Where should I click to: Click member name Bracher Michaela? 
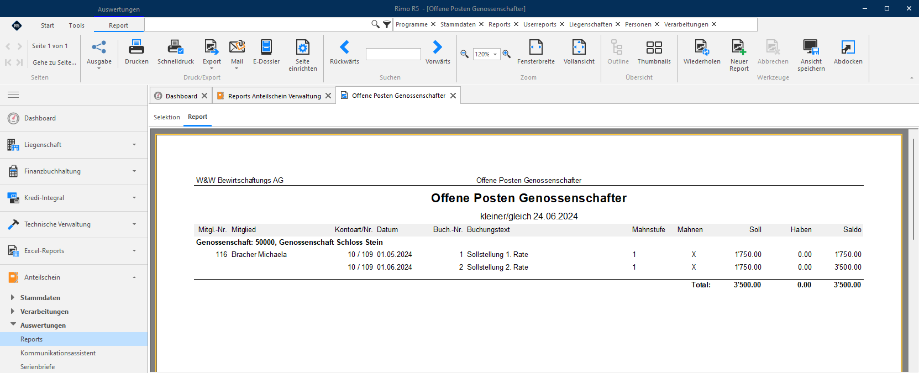[x=259, y=255]
